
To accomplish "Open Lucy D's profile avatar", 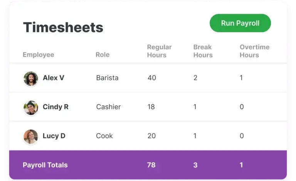I will click(x=31, y=137).
